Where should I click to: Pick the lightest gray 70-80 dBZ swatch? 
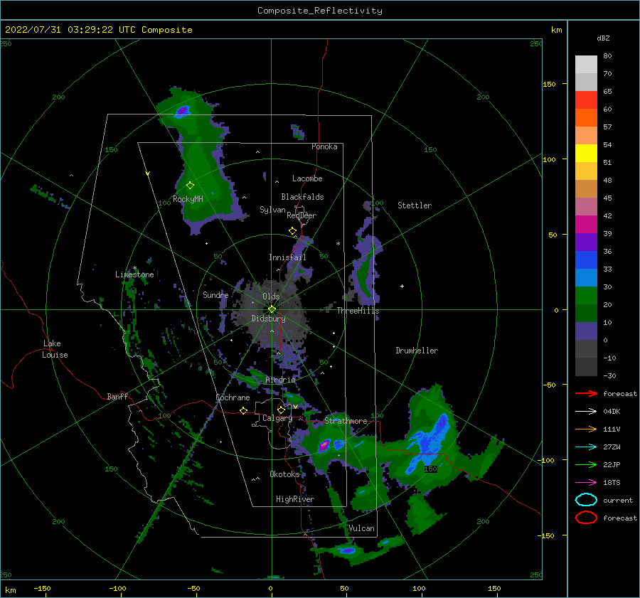tap(586, 65)
